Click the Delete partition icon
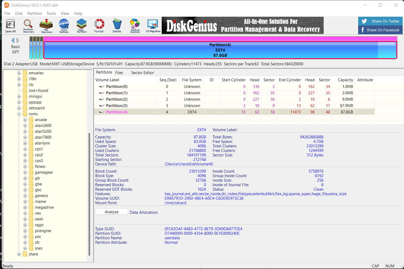The width and height of the screenshot is (404, 269). pos(117,26)
